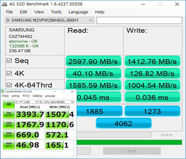Uncheck the 4K test checkbox

(x=9, y=73)
